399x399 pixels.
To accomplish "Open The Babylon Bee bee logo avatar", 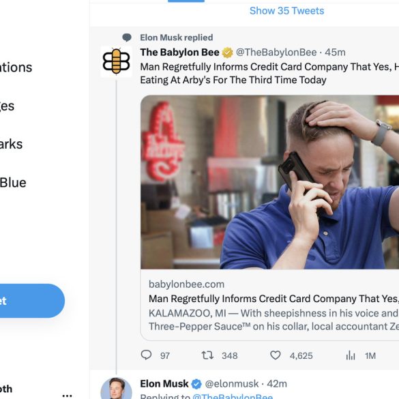I will (x=117, y=61).
